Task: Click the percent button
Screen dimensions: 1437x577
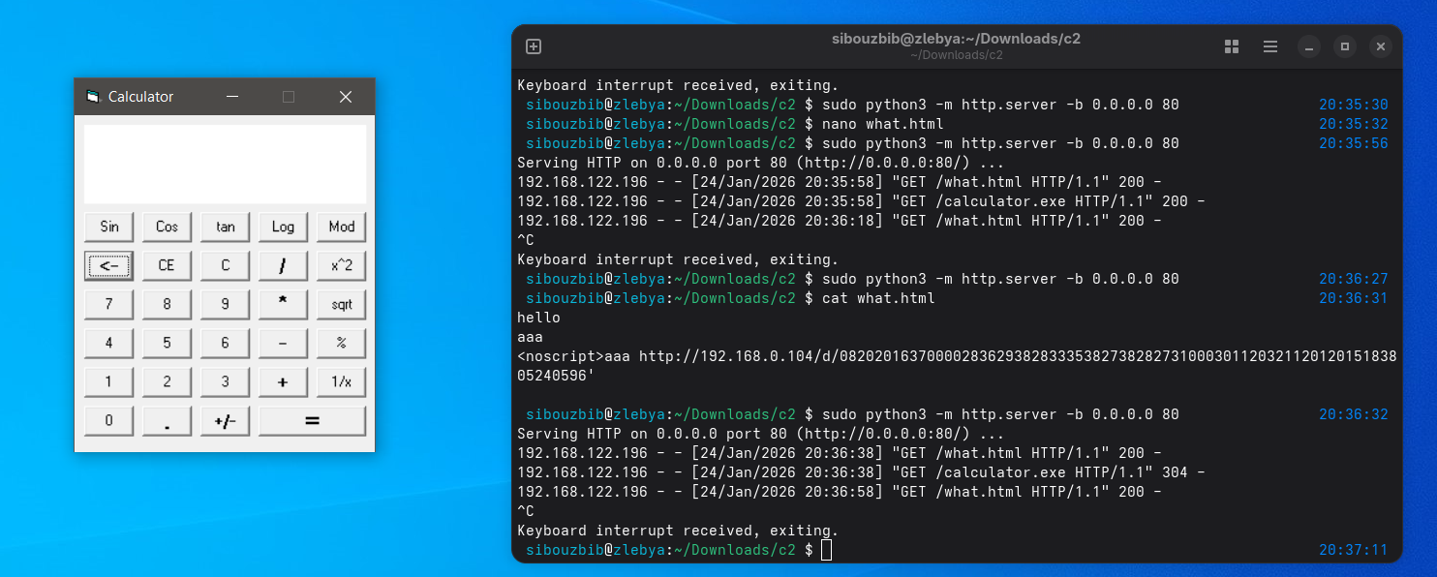Action: pos(341,343)
